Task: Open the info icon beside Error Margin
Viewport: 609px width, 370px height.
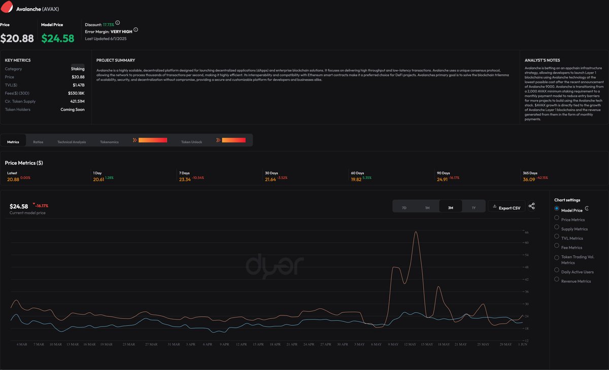Action: [x=136, y=30]
